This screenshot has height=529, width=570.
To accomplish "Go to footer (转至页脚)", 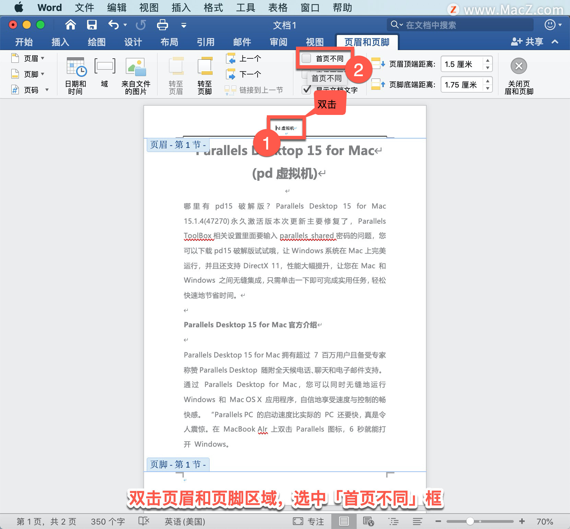I will pos(205,75).
